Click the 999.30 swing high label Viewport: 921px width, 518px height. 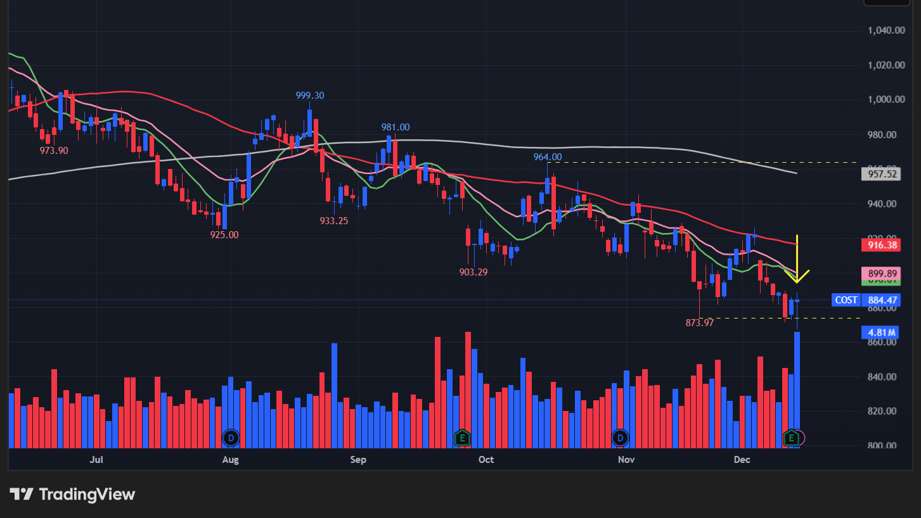310,96
